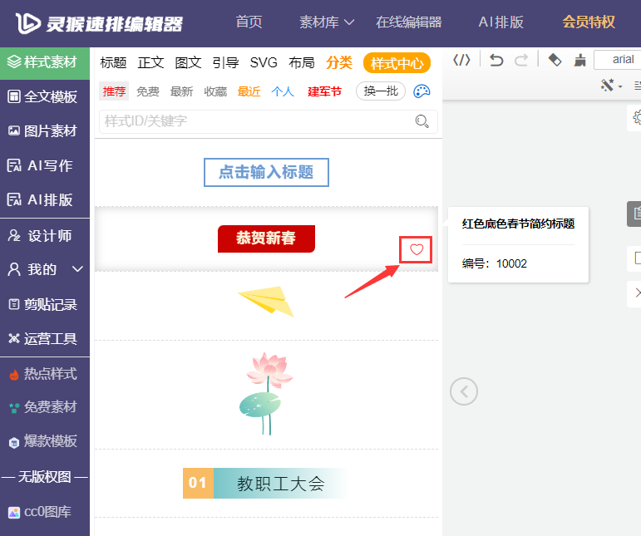
Task: Switch to the 布局 style tab
Action: (302, 62)
